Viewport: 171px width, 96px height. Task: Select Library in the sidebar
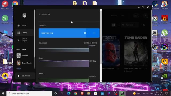click(x=24, y=33)
